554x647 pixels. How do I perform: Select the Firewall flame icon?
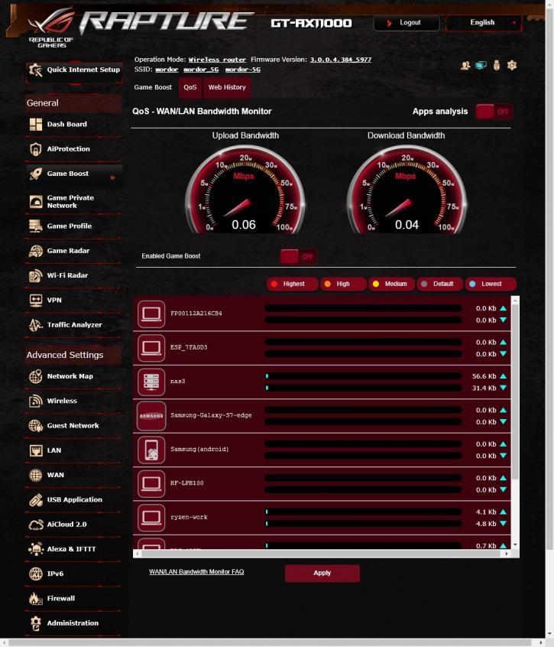point(36,599)
